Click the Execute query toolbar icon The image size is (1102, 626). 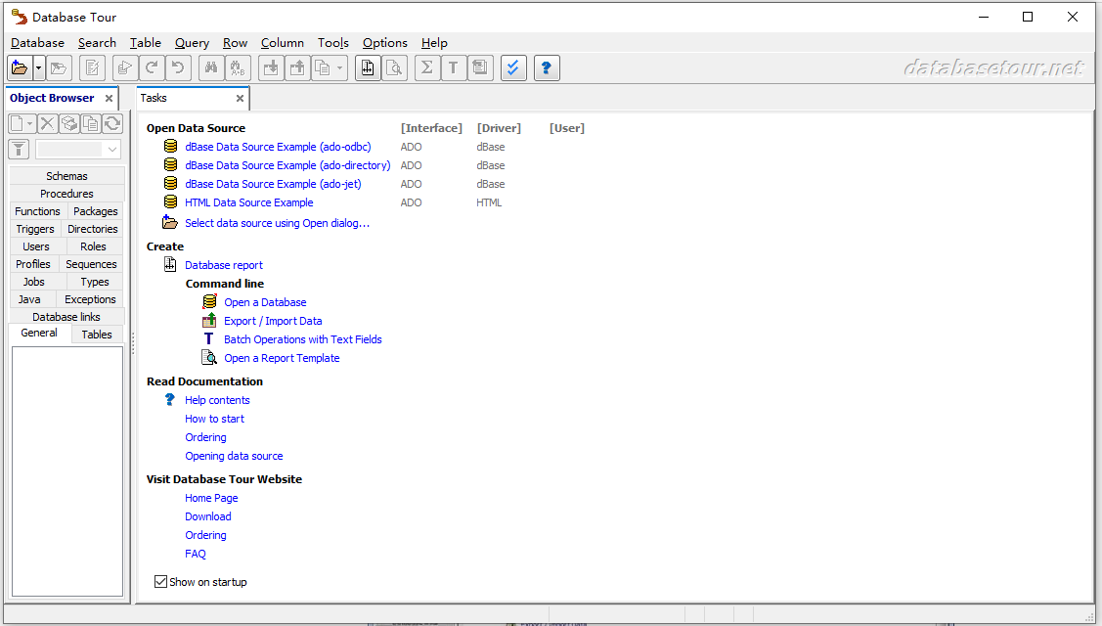coord(125,68)
